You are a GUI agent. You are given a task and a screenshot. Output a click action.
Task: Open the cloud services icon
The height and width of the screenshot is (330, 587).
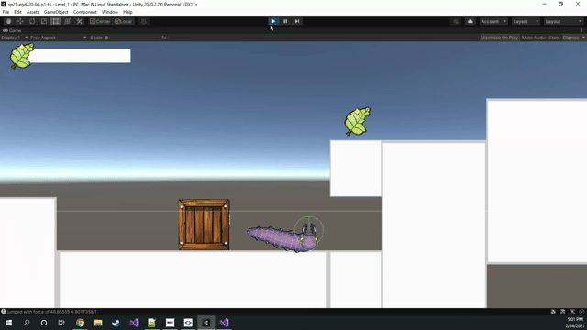click(471, 21)
